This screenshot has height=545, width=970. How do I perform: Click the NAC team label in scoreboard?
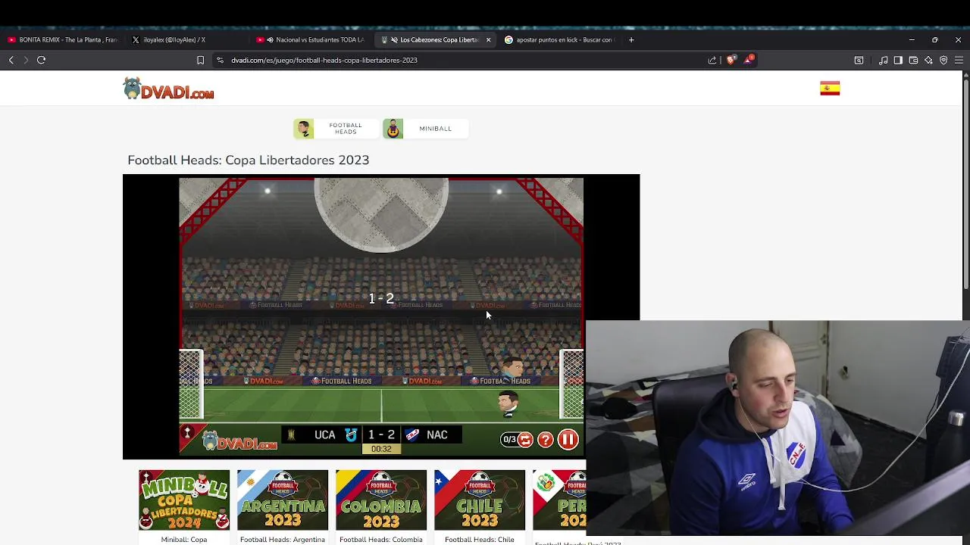437,434
